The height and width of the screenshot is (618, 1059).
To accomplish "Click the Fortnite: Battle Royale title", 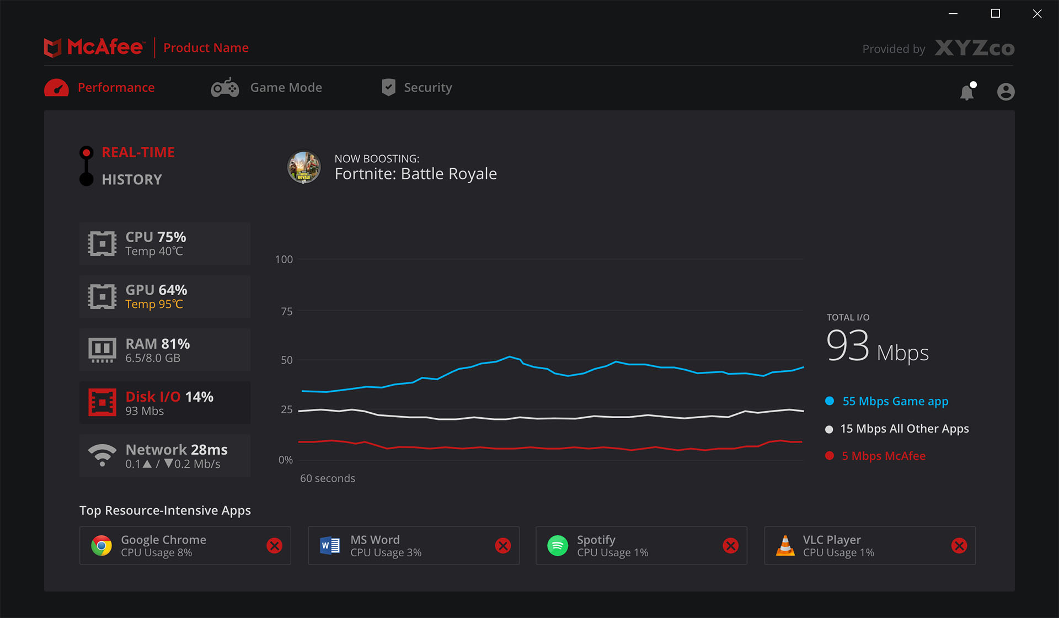I will coord(415,174).
